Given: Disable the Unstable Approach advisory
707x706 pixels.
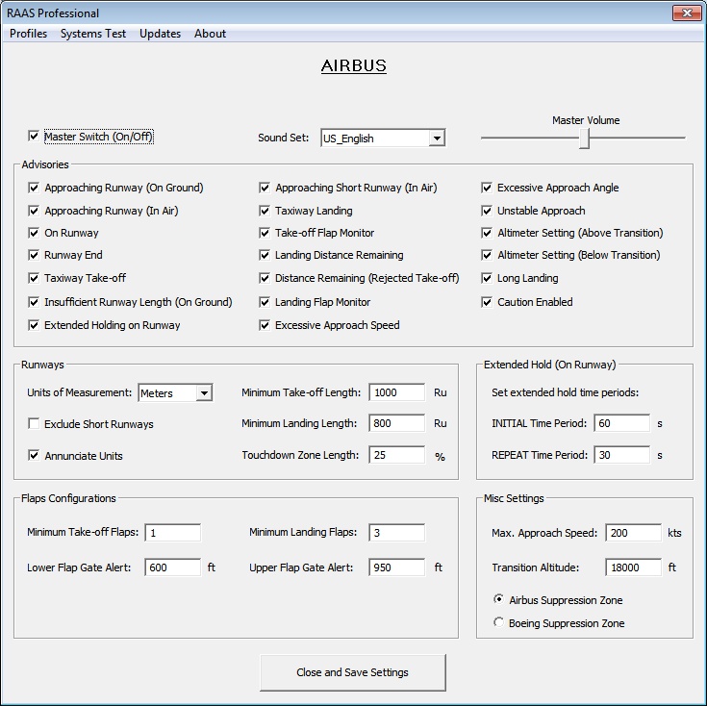Looking at the screenshot, I should [x=487, y=211].
